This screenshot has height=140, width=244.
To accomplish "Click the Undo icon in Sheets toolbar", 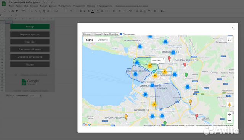I will pos(5,11).
